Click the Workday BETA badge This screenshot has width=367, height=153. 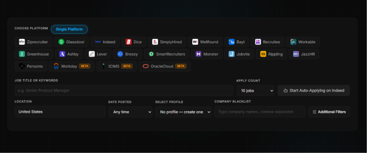point(85,66)
